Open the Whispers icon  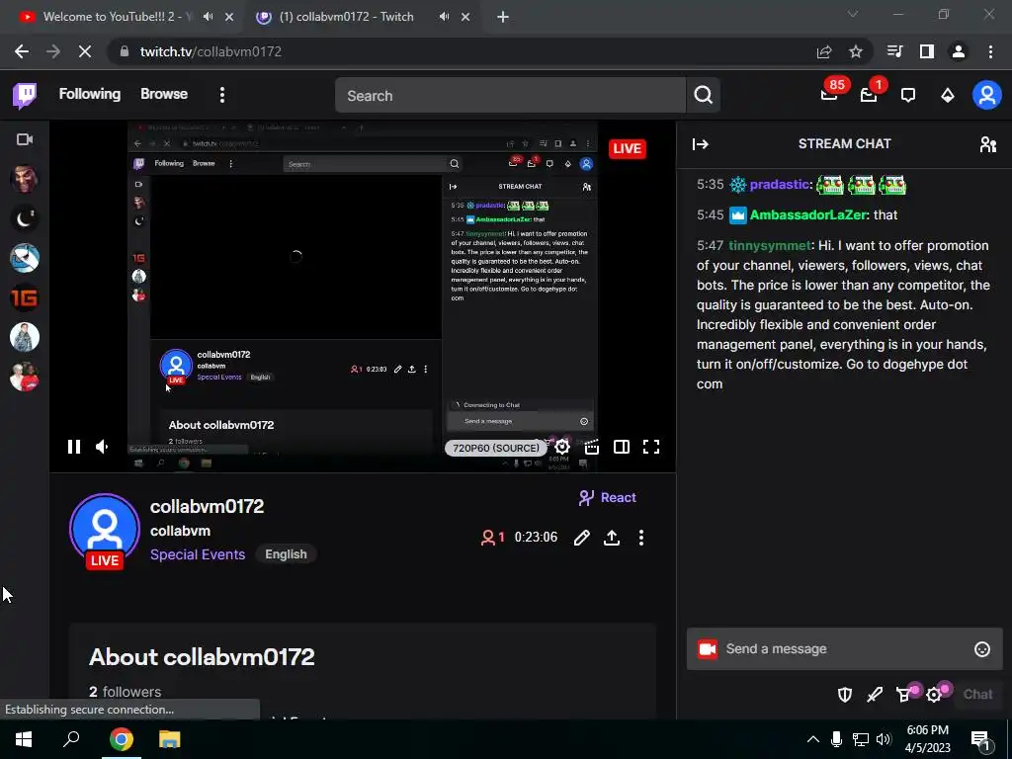point(908,96)
